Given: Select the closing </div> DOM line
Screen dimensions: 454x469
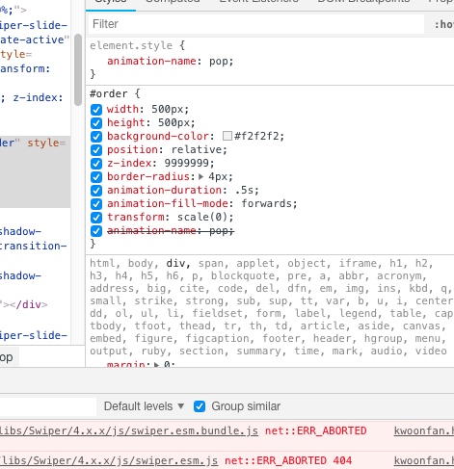Looking at the screenshot, I should coord(25,304).
